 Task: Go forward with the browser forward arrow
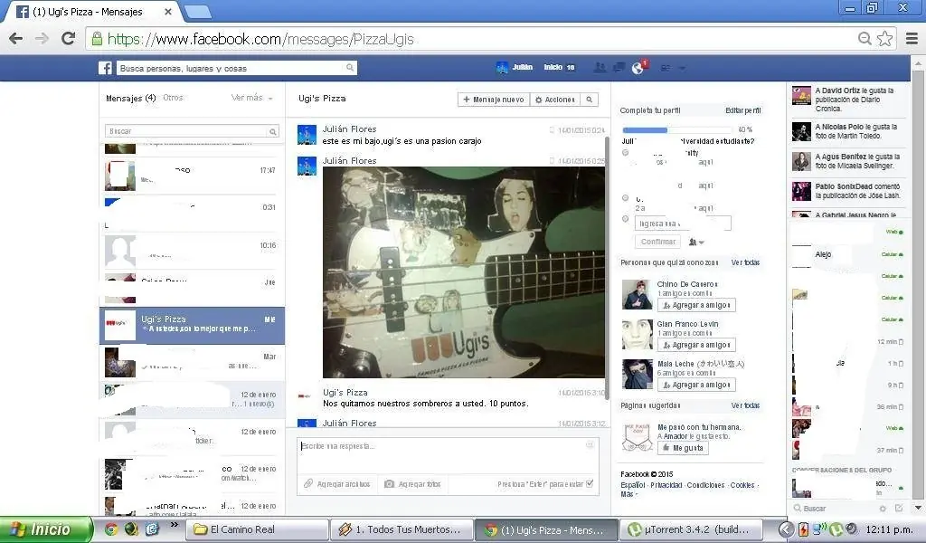point(42,39)
